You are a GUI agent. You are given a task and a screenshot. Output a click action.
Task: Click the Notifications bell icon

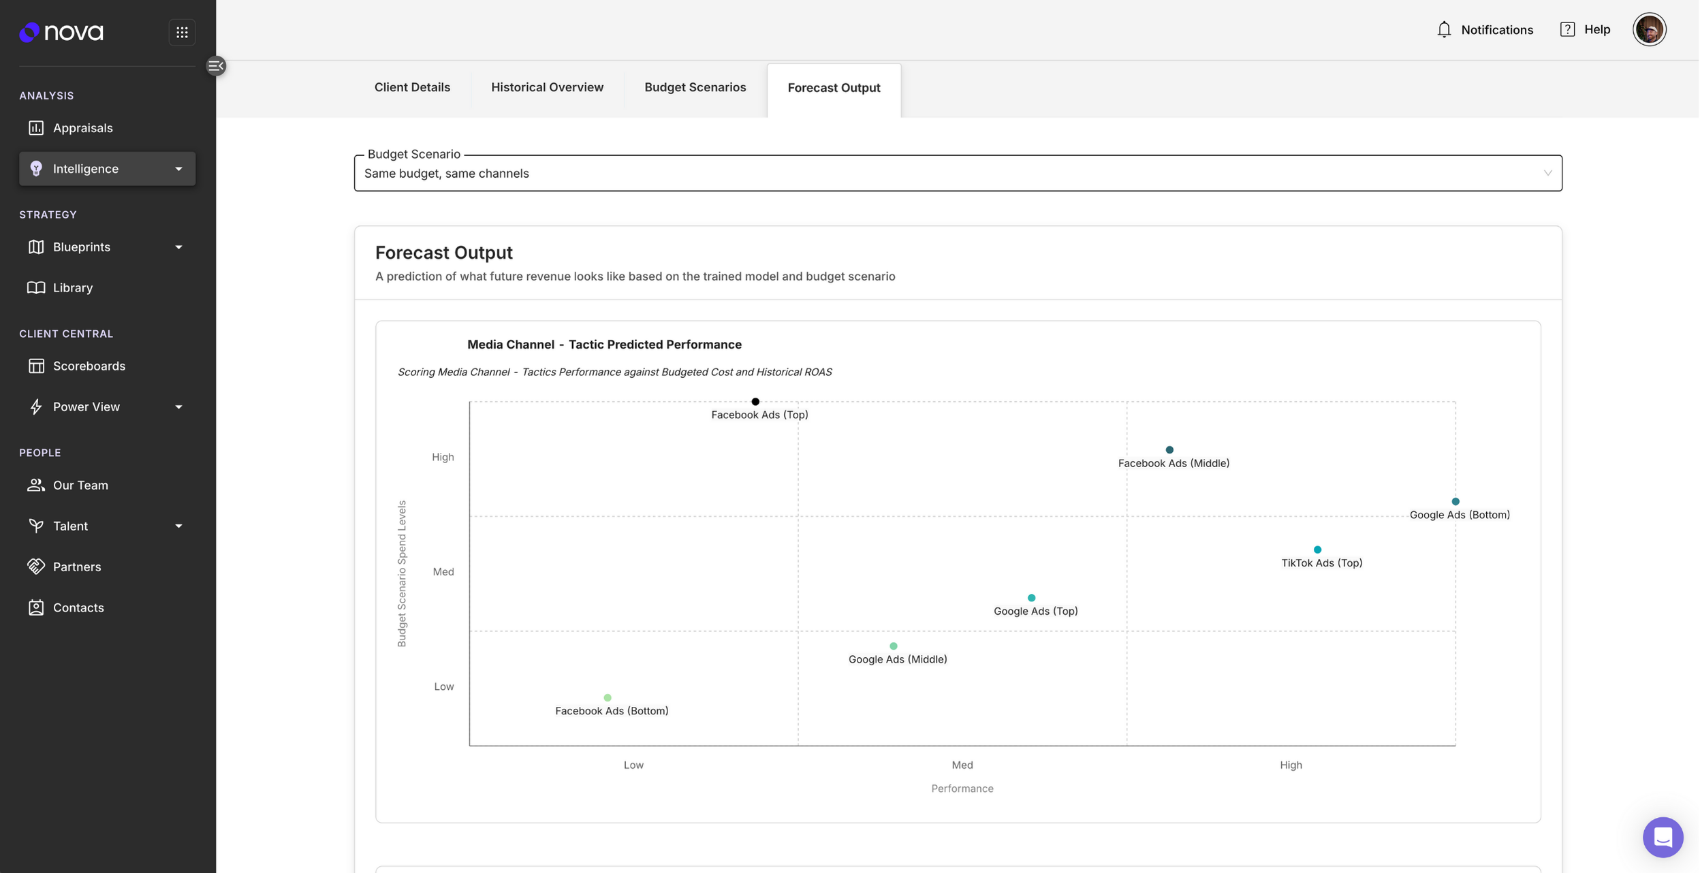[x=1444, y=29]
